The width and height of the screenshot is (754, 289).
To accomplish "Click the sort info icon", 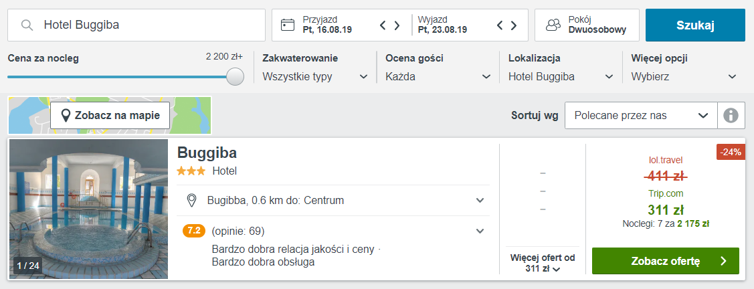I will tap(731, 116).
